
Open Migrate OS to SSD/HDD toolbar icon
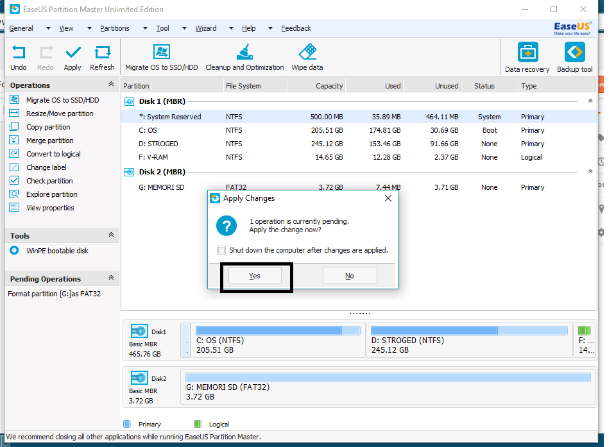[x=162, y=52]
